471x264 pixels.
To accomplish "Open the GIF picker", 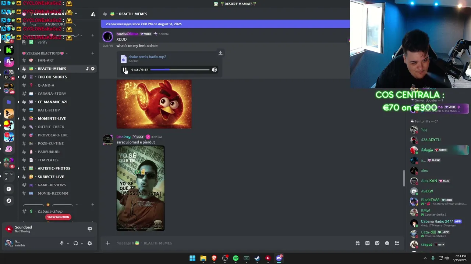I will tap(367, 243).
